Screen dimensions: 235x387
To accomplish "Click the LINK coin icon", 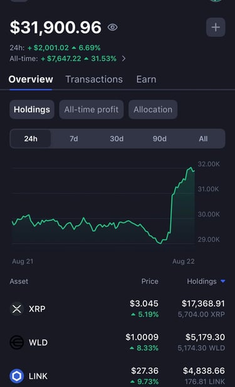I will (x=17, y=376).
